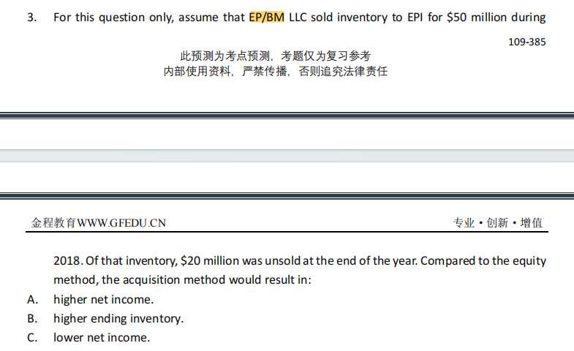
Task: Click the highlighted EP/BM text
Action: pos(261,17)
